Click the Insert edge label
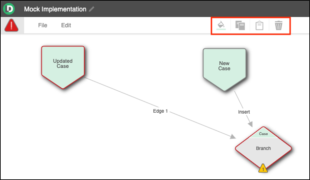 pos(244,112)
